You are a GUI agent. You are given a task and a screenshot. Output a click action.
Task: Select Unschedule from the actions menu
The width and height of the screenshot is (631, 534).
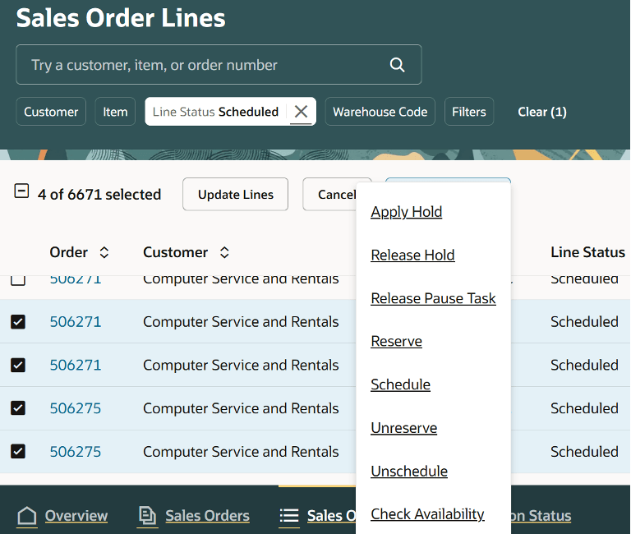coord(409,471)
